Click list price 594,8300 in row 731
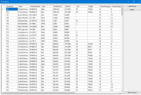The image size is (141, 95). [x=70, y=84]
